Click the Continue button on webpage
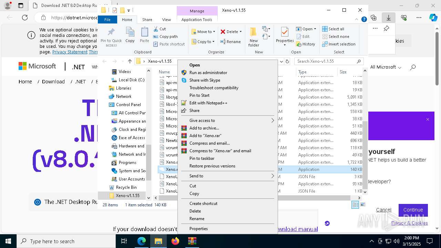This screenshot has height=248, width=441. pos(413,210)
